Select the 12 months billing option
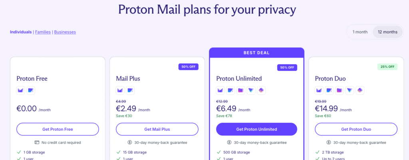The width and height of the screenshot is (409, 160). [x=387, y=32]
